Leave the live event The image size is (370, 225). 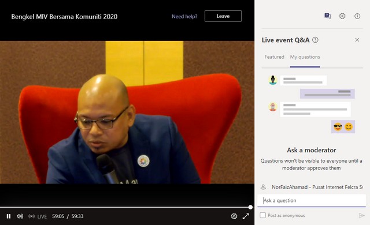click(223, 16)
